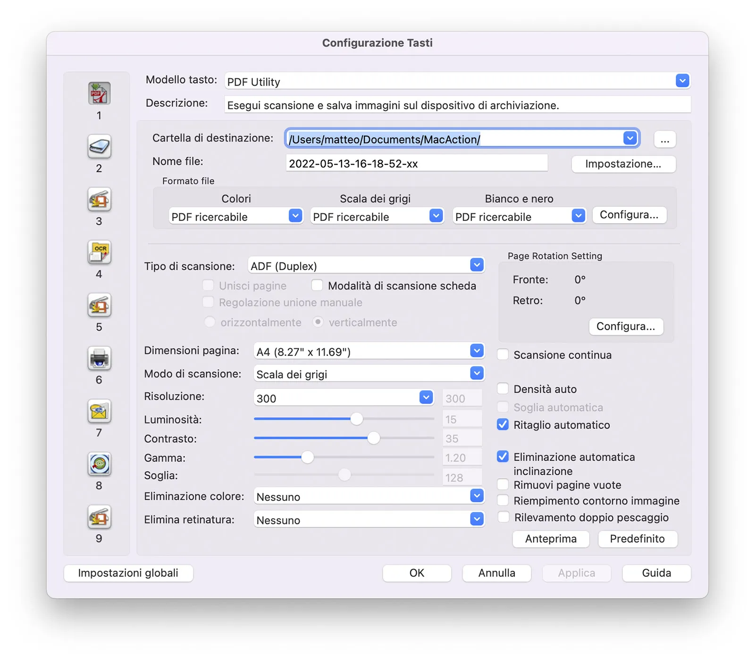Image resolution: width=755 pixels, height=660 pixels.
Task: Uncheck Ritaglio automatico
Action: pyautogui.click(x=503, y=425)
